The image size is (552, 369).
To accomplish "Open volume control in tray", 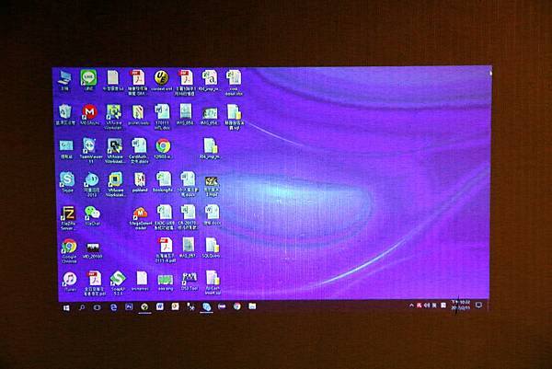I will pyautogui.click(x=427, y=306).
